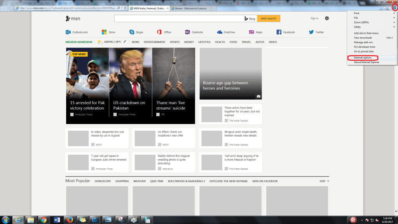
Task: Click the camera gallery icon on Bizarre age gap card
Action: pyautogui.click(x=258, y=96)
